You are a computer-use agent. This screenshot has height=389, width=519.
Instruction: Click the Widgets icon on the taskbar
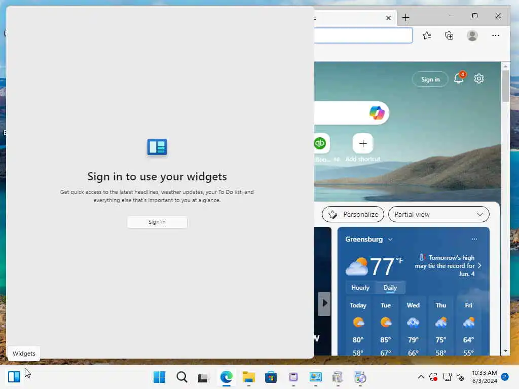pos(14,377)
